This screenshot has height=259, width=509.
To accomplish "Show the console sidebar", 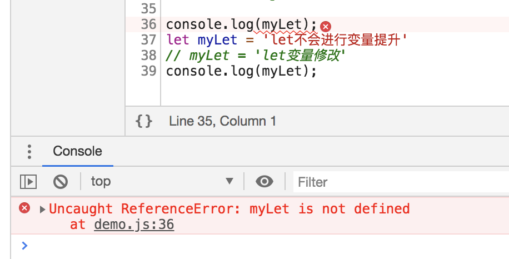I will pyautogui.click(x=28, y=181).
